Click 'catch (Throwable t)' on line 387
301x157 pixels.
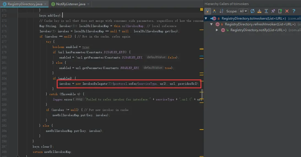(x=65, y=94)
